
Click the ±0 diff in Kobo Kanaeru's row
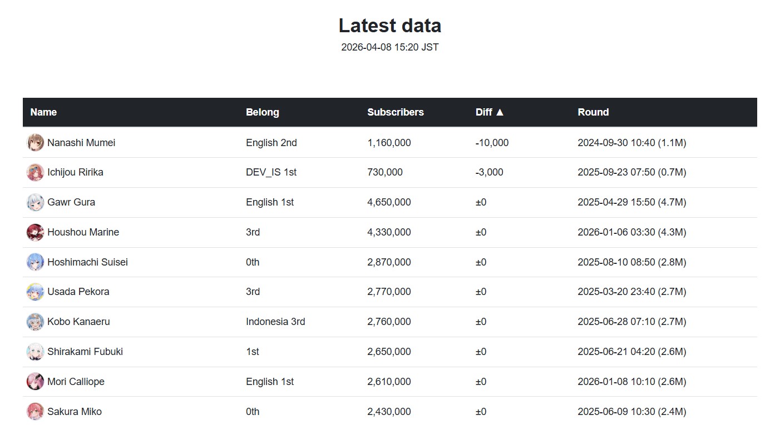[x=481, y=322]
